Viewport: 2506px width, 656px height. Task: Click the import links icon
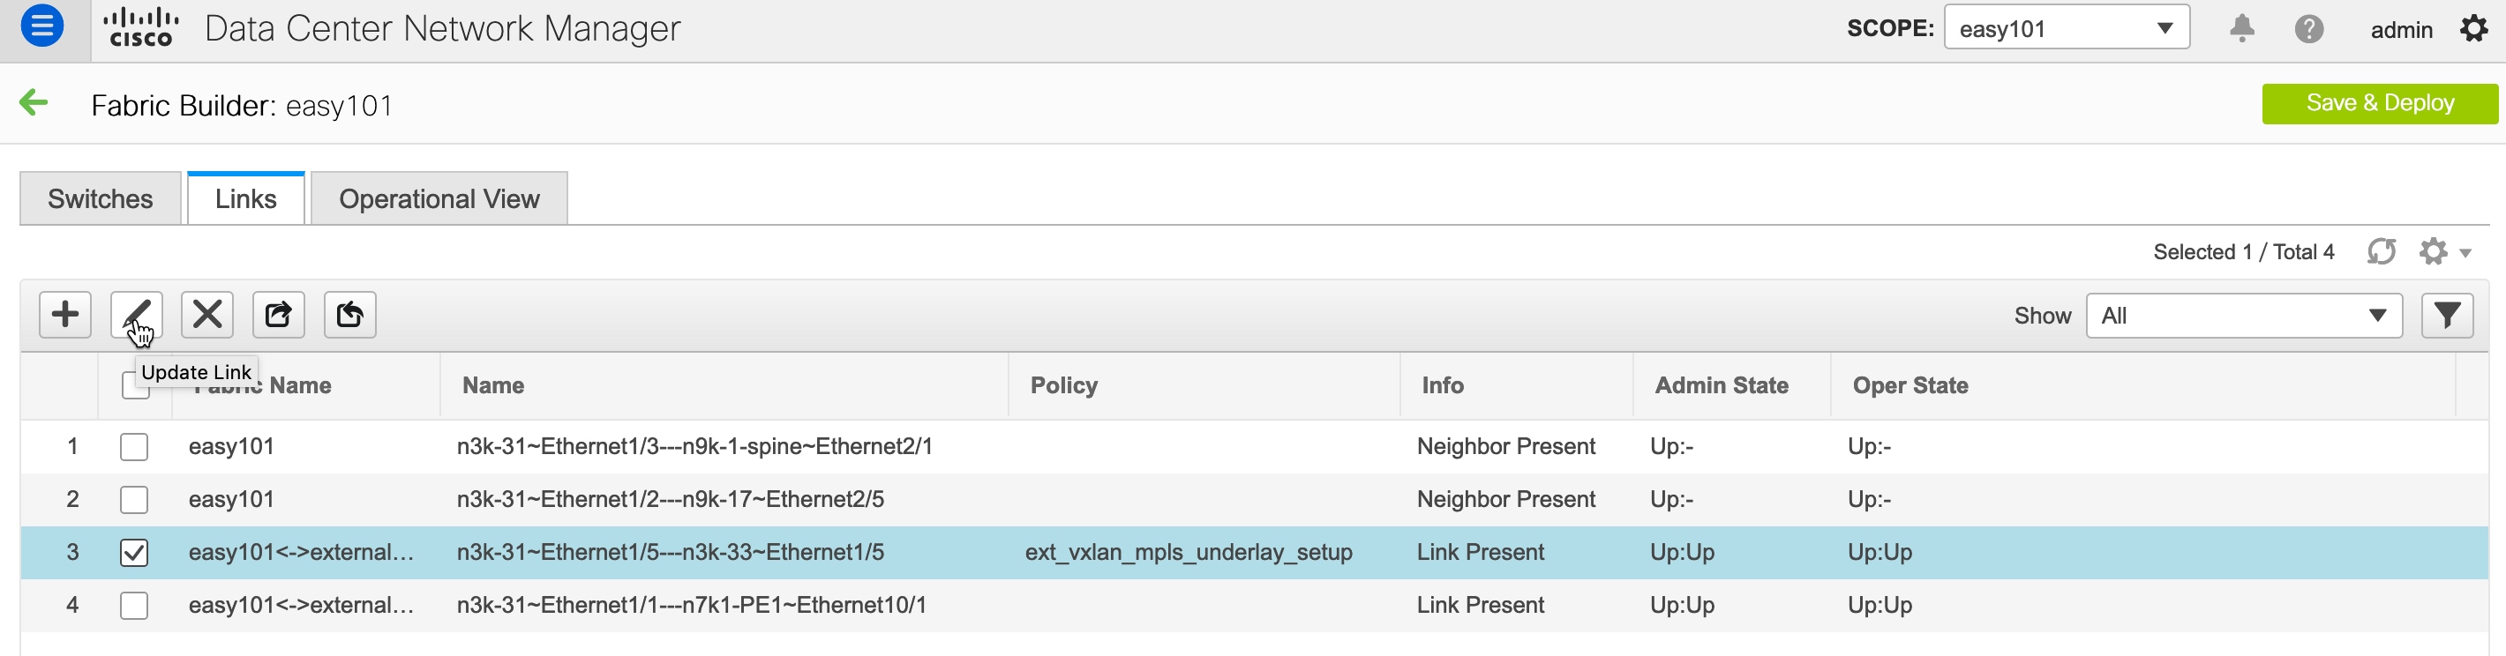coord(349,315)
